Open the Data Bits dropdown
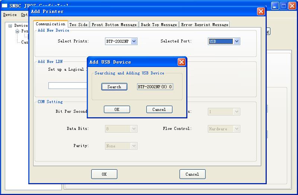Image resolution: width=298 pixels, height=195 pixels. coord(121,129)
